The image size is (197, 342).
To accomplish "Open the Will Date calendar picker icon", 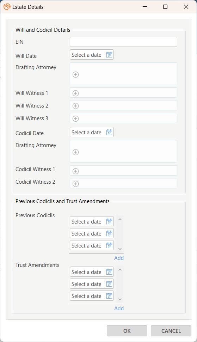I will [109, 55].
